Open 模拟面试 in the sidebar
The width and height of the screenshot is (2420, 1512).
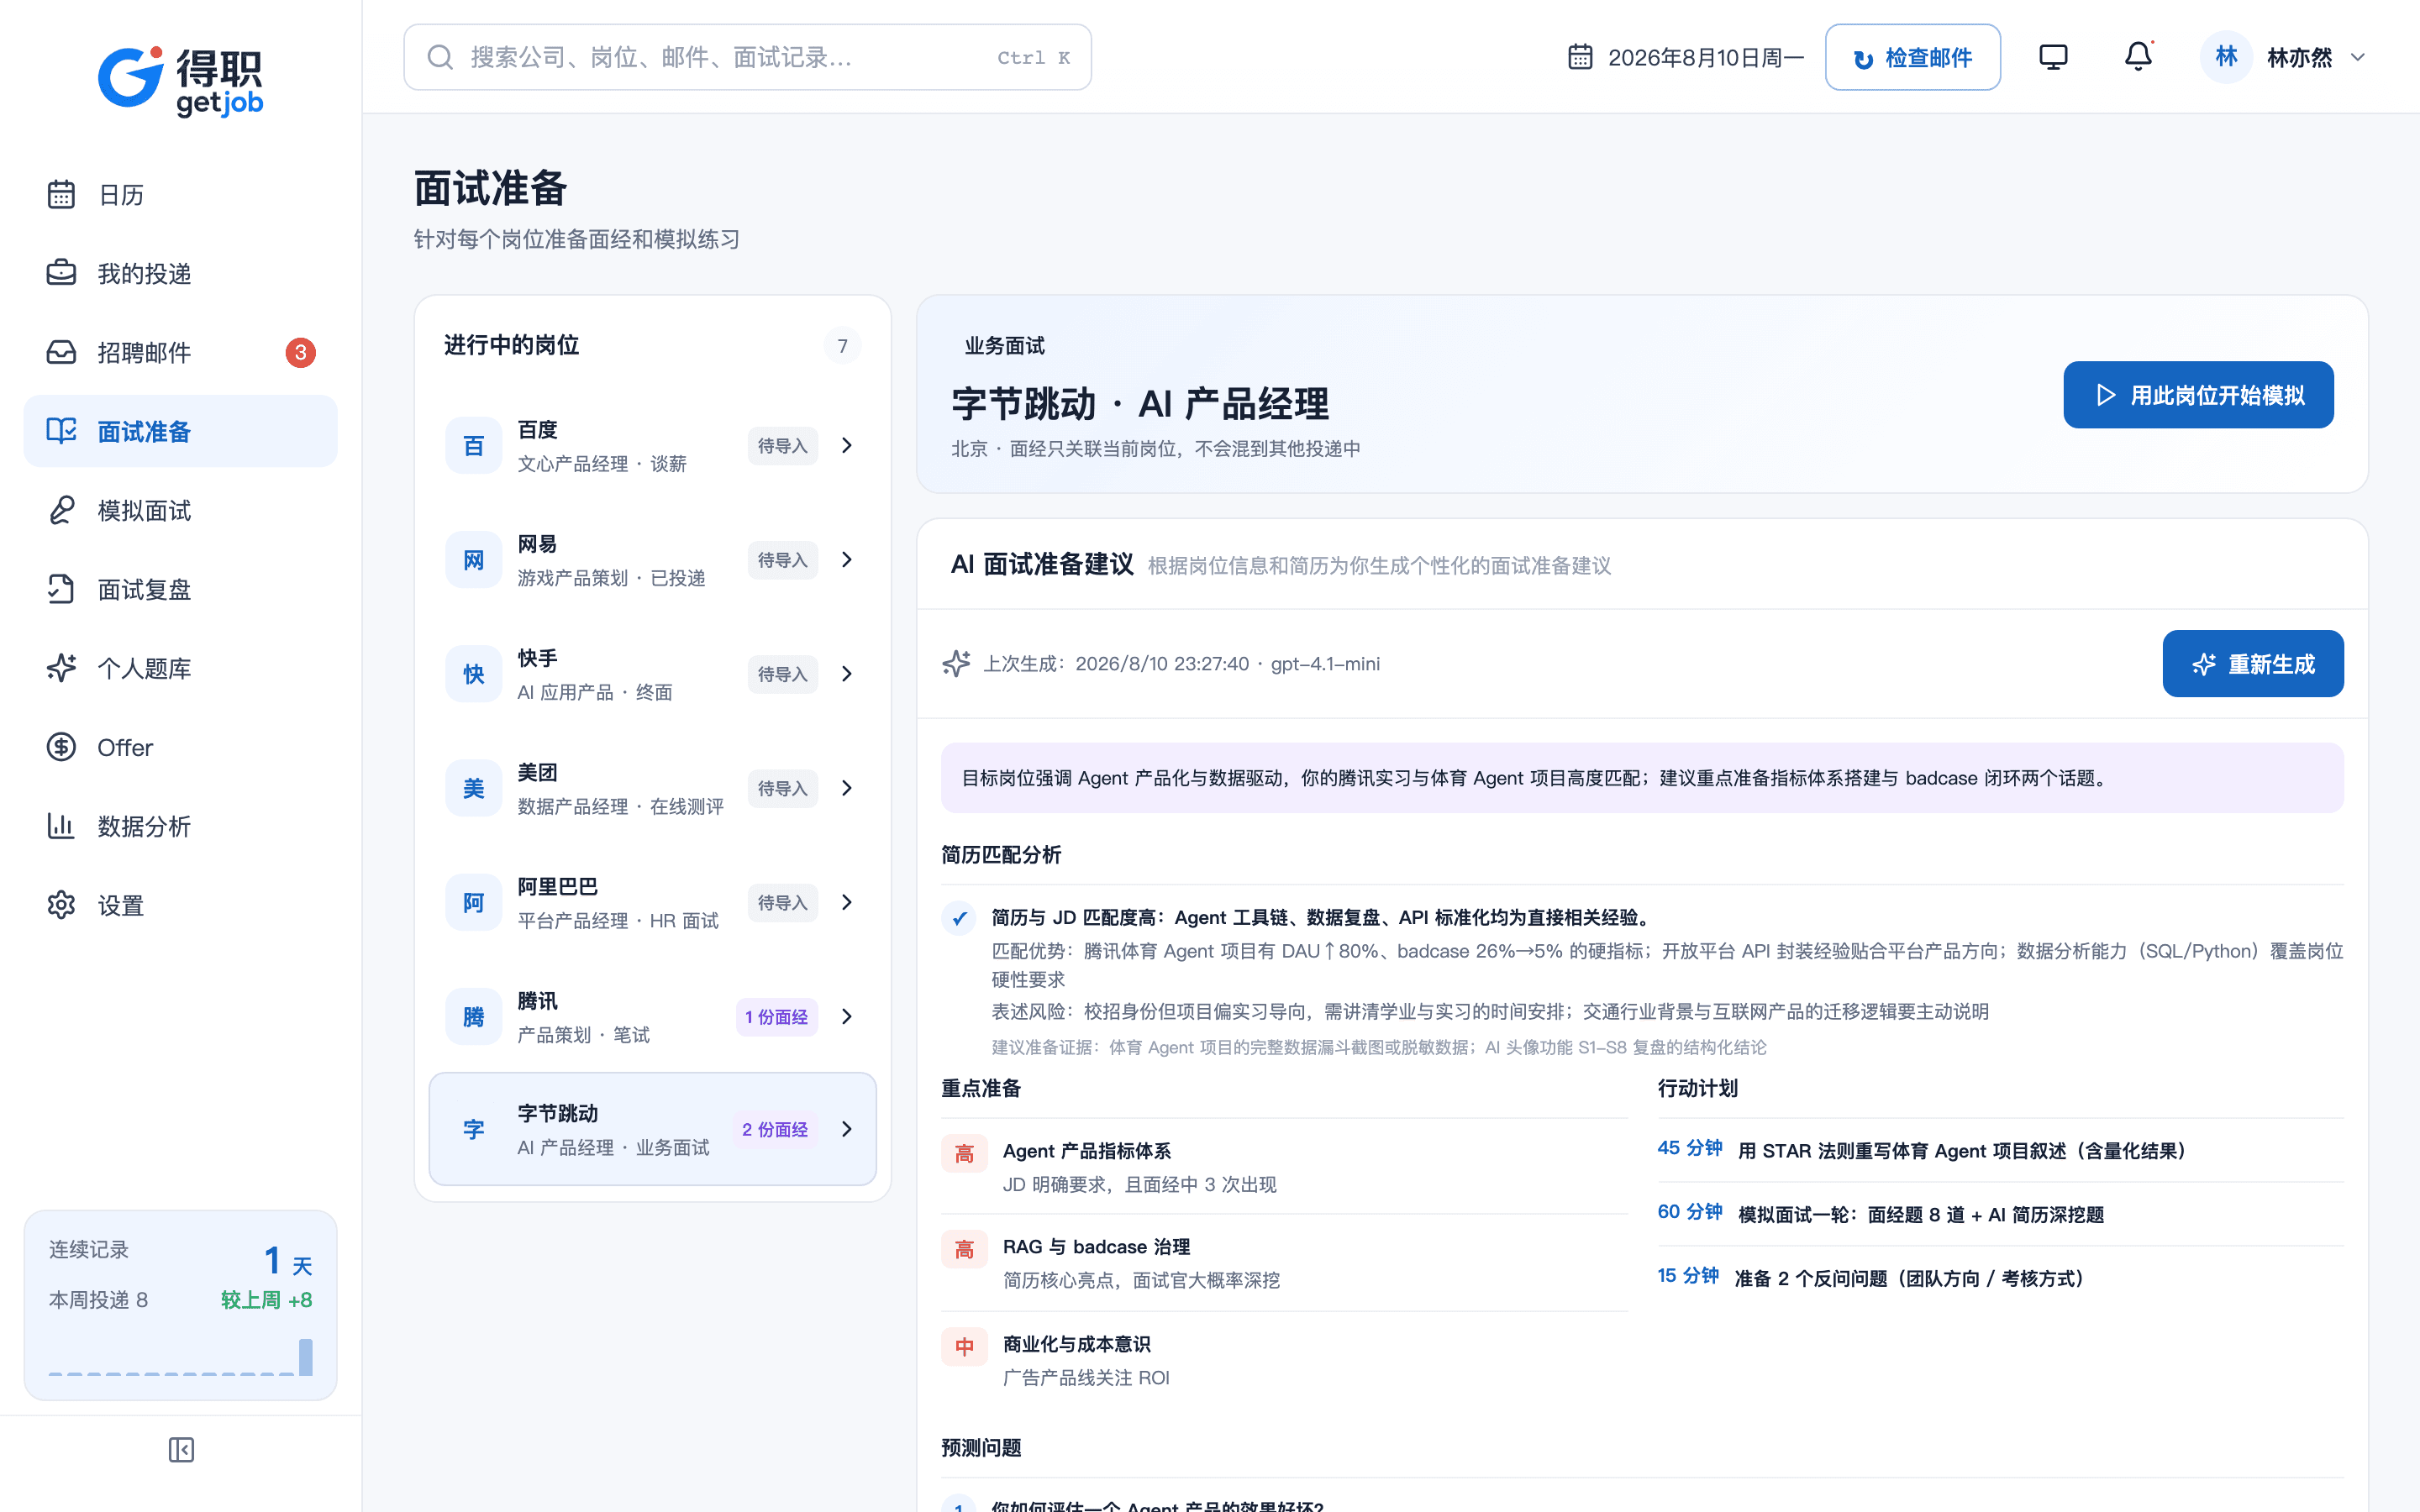click(180, 510)
